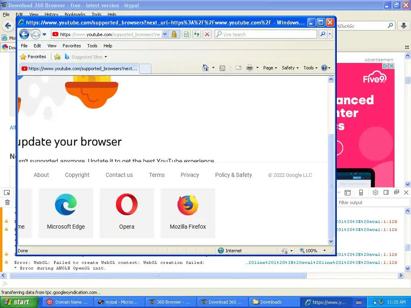Click the IE Help question mark icon
The image size is (411, 308).
click(x=324, y=68)
